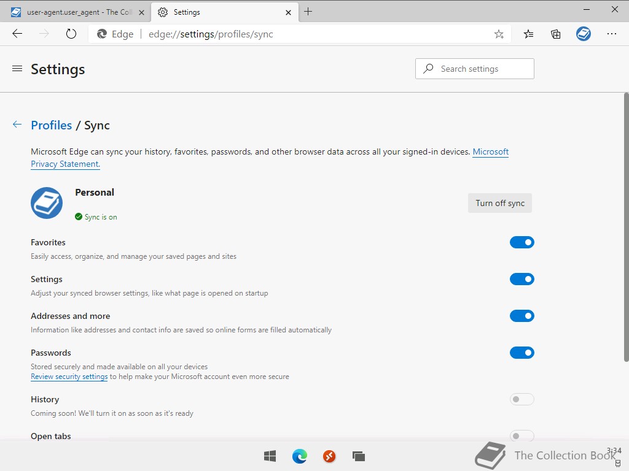
Task: Switch to the user-agent.user_agent tab
Action: click(75, 12)
